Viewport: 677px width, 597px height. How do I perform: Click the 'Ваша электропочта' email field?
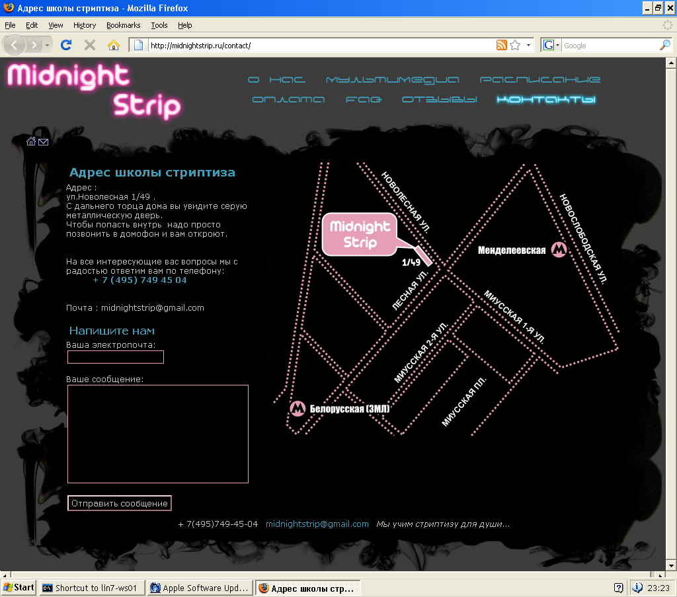coord(116,357)
